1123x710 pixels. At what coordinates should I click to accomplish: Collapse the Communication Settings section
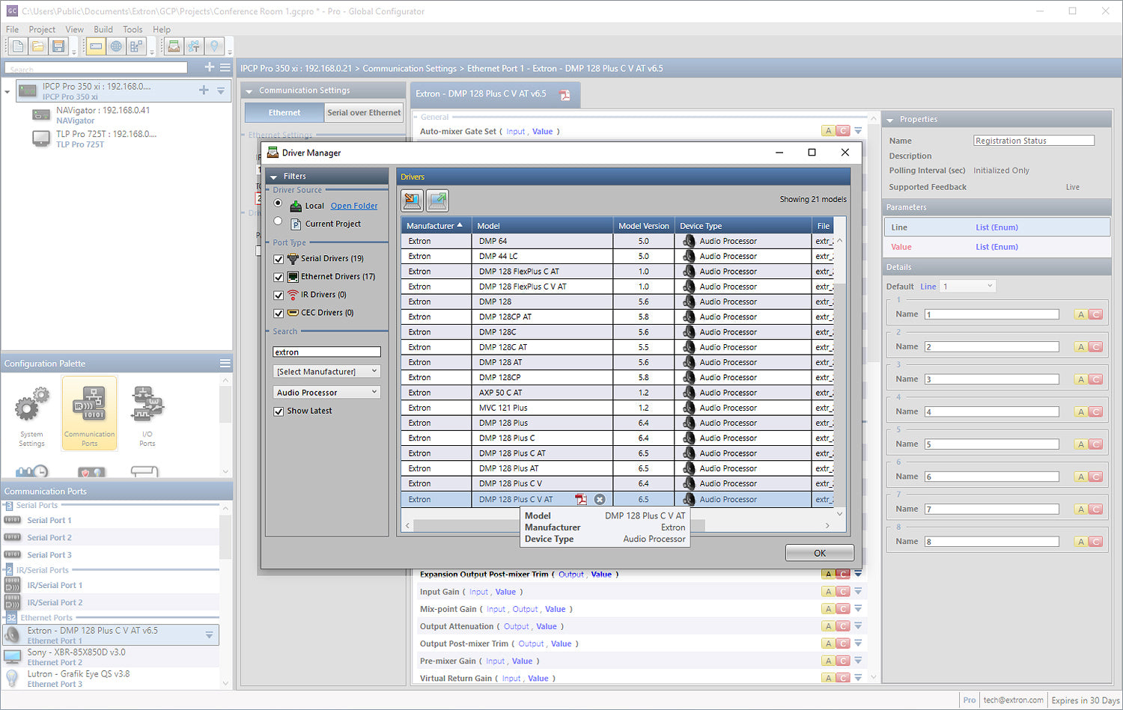click(x=249, y=91)
